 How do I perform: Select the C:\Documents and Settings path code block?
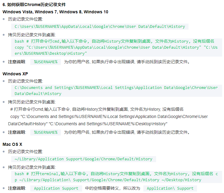tap(117, 91)
